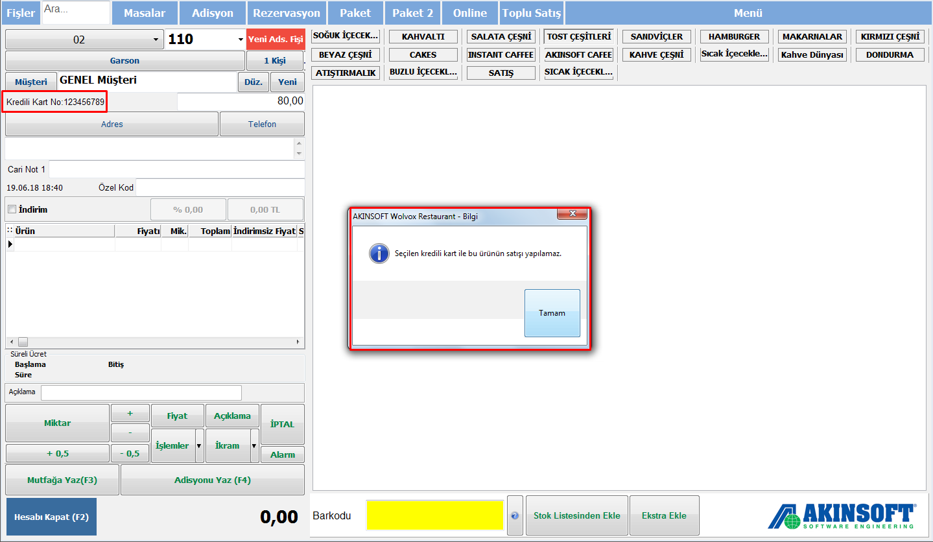
Task: Click Stok Listesinden Ekle button
Action: (x=576, y=515)
